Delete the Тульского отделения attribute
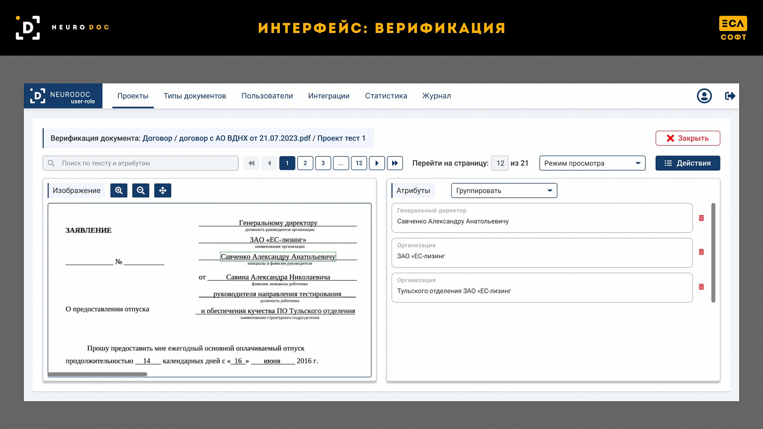The image size is (763, 429). coord(701,287)
